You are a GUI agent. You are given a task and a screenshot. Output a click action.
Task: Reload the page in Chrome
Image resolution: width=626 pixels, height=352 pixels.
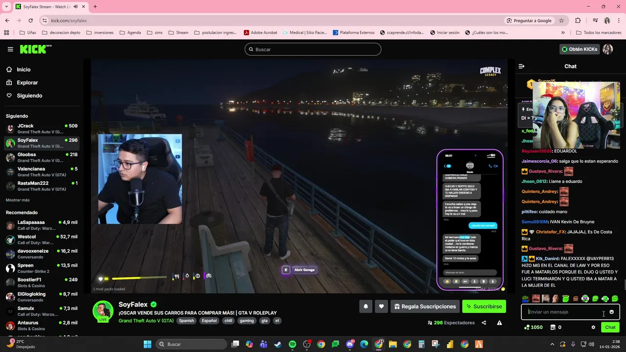click(x=30, y=21)
